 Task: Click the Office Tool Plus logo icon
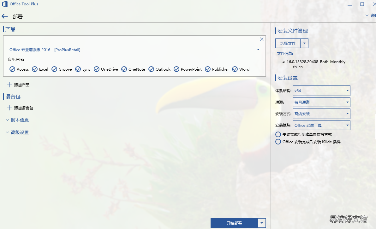[x=5, y=4]
